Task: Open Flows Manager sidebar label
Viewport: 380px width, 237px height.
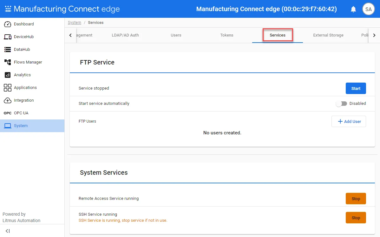Action: [x=28, y=62]
